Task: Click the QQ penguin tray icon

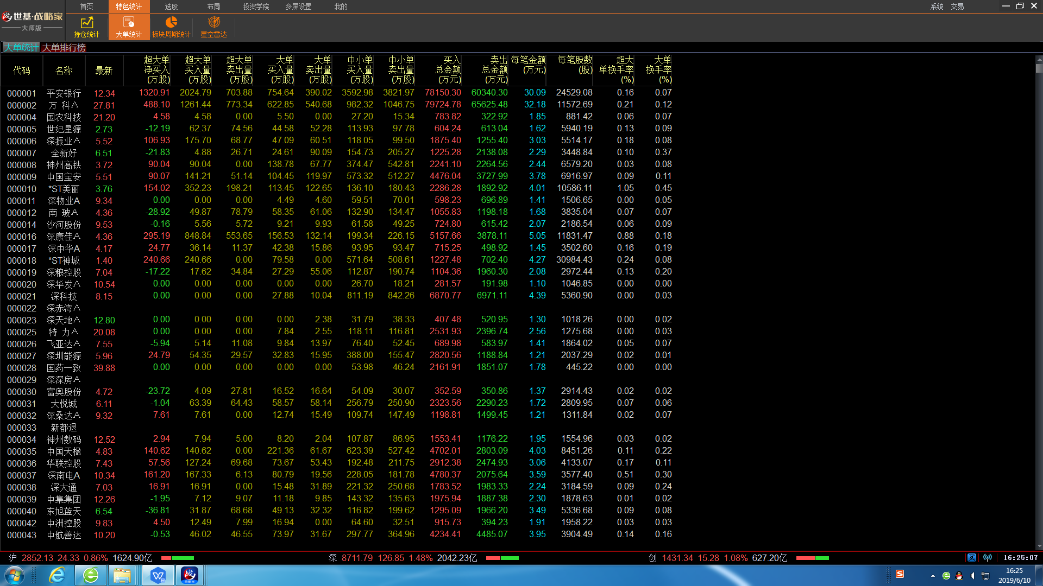Action: 959,576
